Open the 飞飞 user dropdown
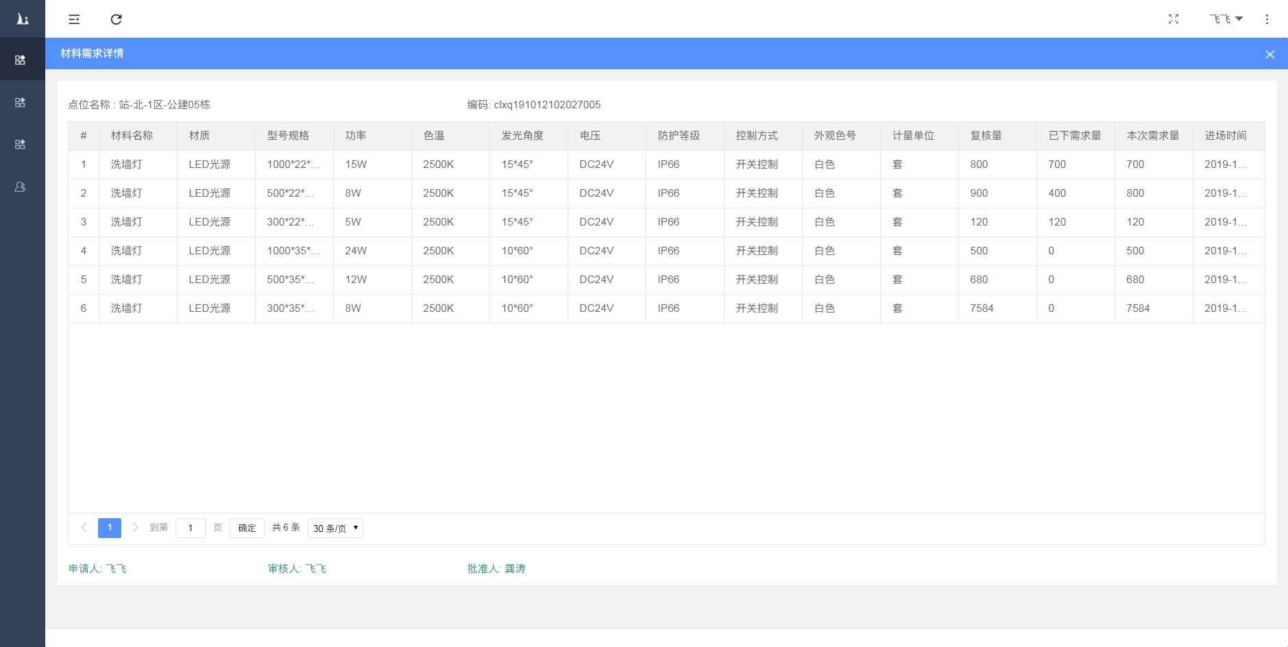Image resolution: width=1288 pixels, height=647 pixels. (1226, 19)
